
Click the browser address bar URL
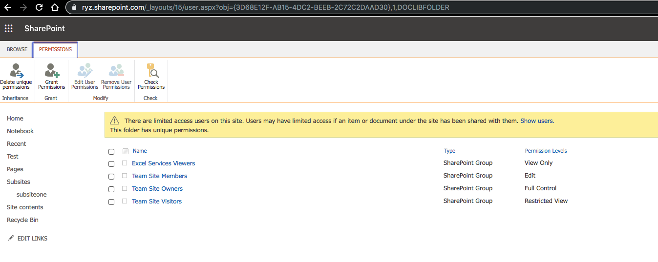click(x=265, y=7)
